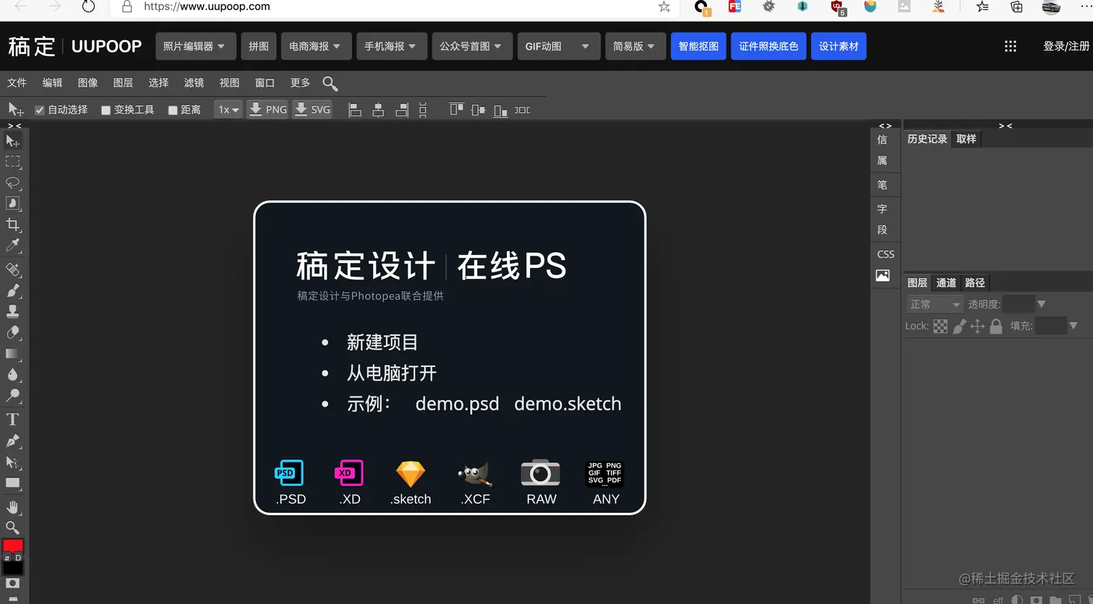Select the Move tool in left toolbar
The width and height of the screenshot is (1093, 604).
(12, 141)
